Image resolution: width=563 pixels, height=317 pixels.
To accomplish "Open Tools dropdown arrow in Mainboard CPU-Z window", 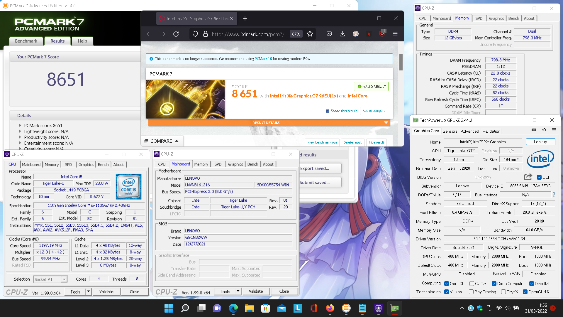I will click(x=238, y=291).
